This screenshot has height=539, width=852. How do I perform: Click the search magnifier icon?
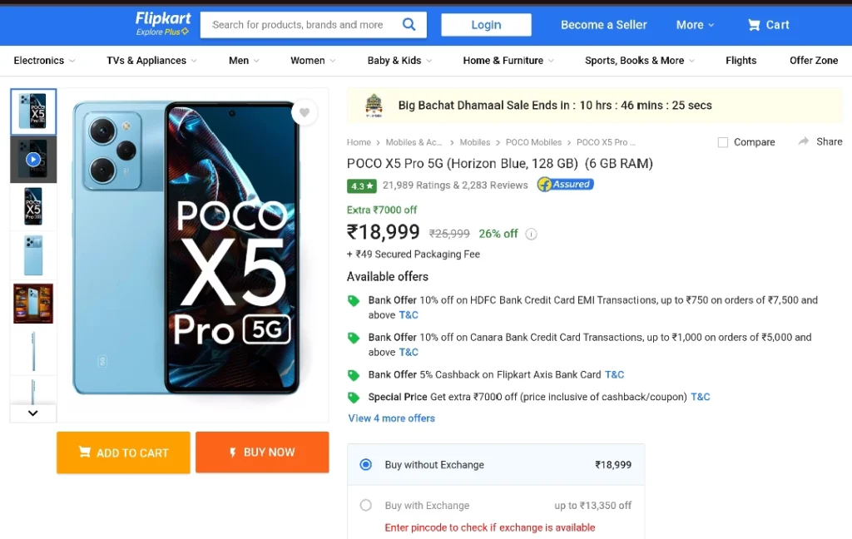coord(409,24)
